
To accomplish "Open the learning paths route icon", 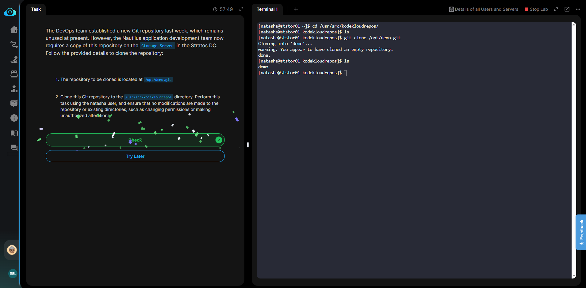I will [x=14, y=44].
